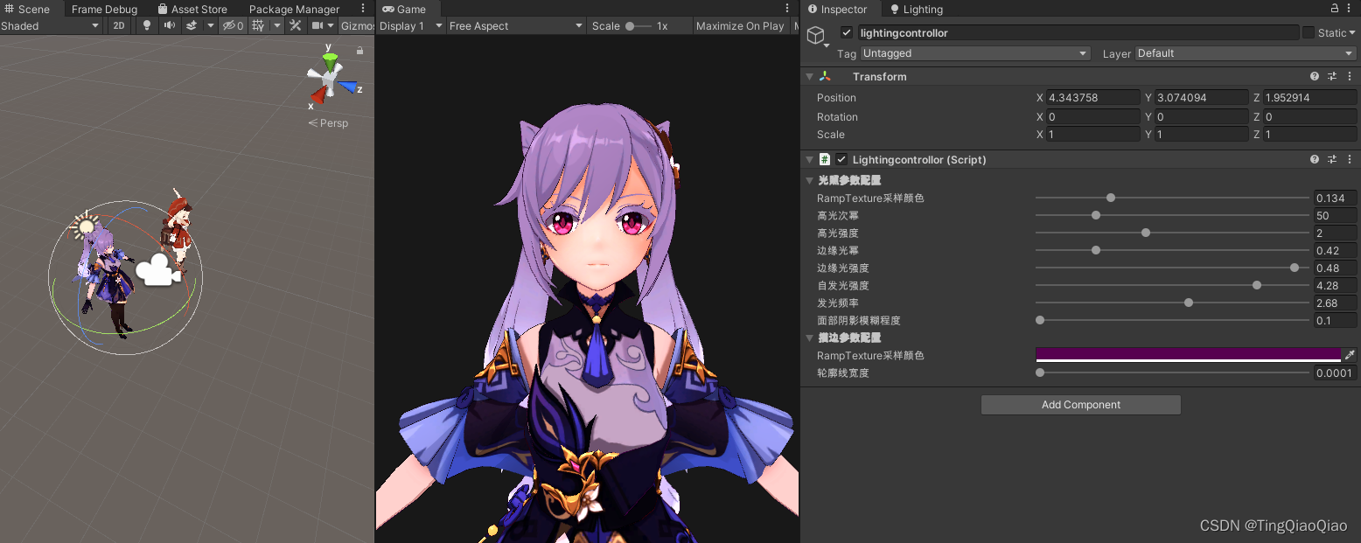Toggle the Persp projection label
Viewport: 1361px width, 543px height.
click(x=328, y=123)
